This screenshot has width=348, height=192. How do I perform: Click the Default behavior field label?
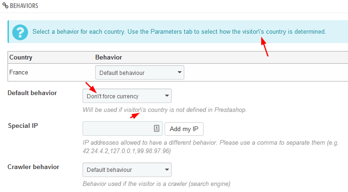[32, 93]
